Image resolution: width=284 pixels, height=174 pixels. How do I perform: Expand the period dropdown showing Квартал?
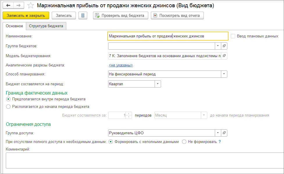click(158, 84)
